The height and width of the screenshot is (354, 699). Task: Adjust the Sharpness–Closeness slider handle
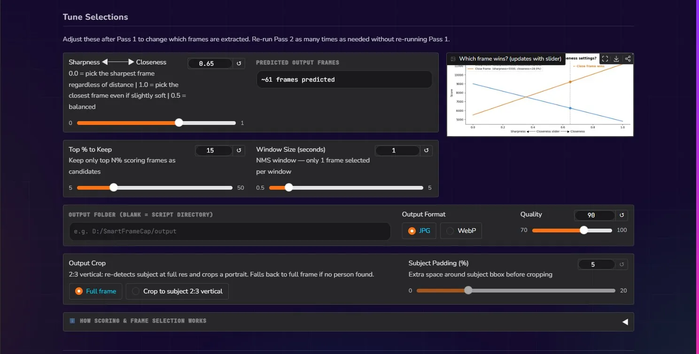(x=179, y=123)
